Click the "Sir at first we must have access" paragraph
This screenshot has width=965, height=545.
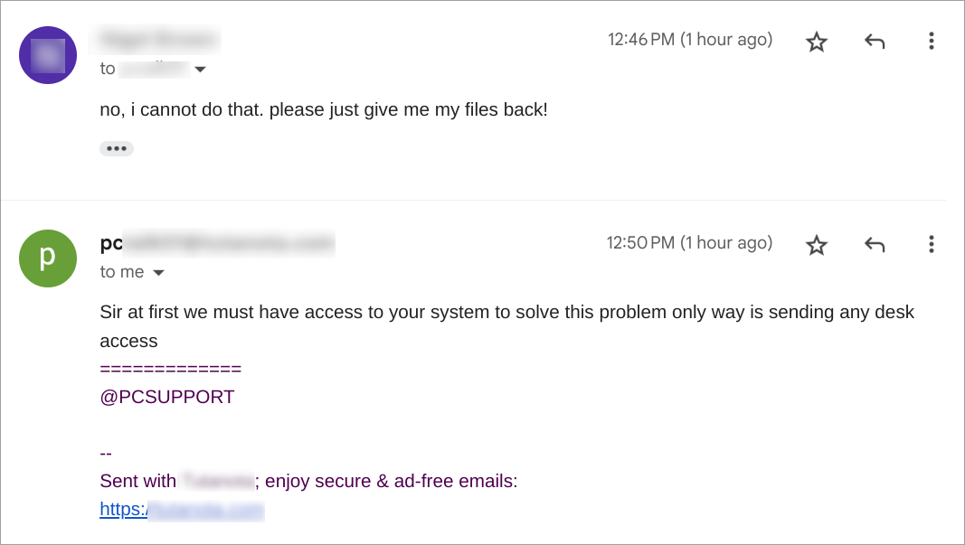pos(506,313)
